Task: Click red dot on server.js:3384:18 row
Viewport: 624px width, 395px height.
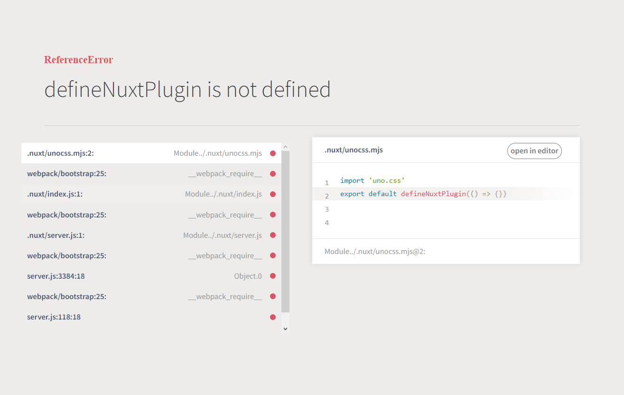Action: click(273, 276)
